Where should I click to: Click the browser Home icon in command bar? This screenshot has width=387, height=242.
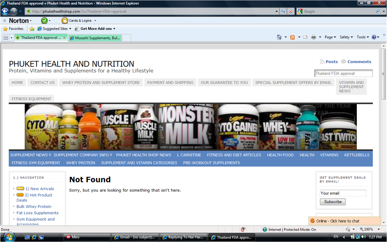coord(279,37)
